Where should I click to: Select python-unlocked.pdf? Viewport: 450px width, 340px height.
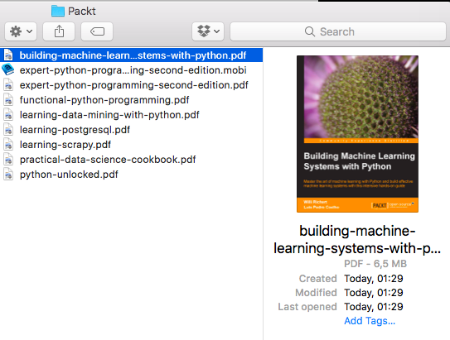(x=131, y=175)
